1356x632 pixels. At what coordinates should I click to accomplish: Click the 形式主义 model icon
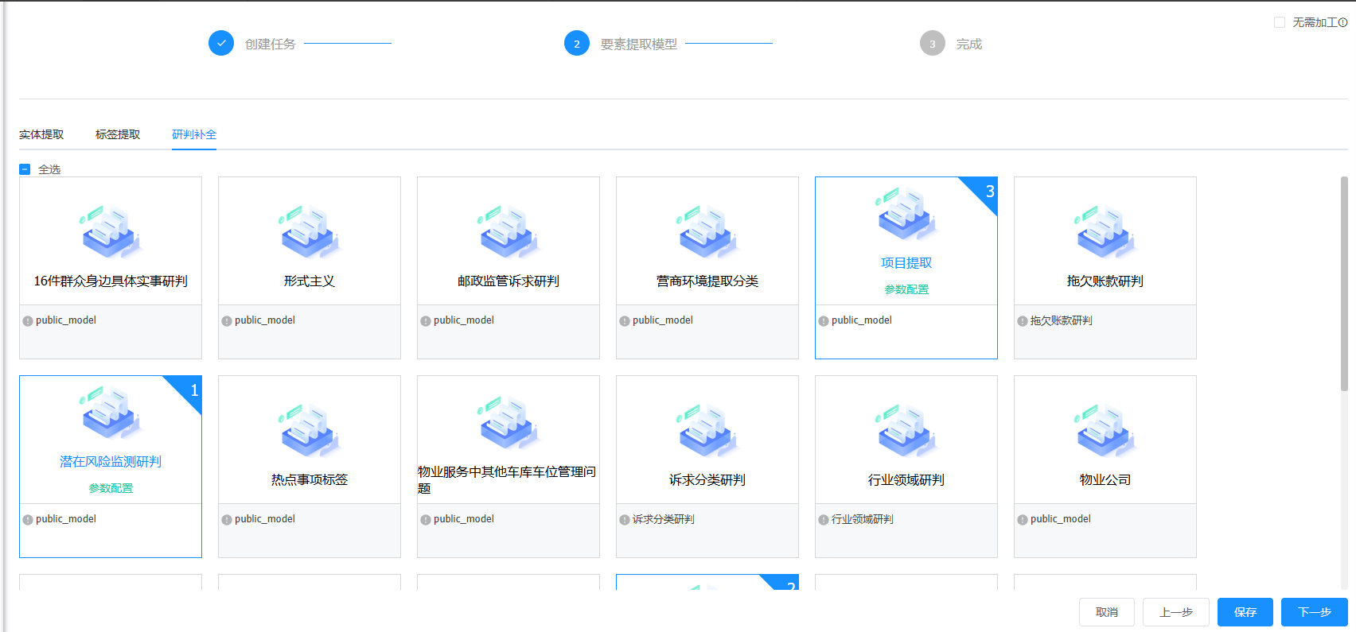[x=310, y=231]
